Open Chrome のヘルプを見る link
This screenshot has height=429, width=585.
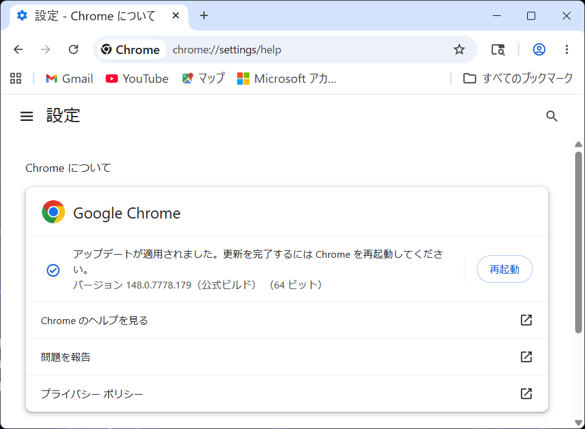pyautogui.click(x=286, y=320)
